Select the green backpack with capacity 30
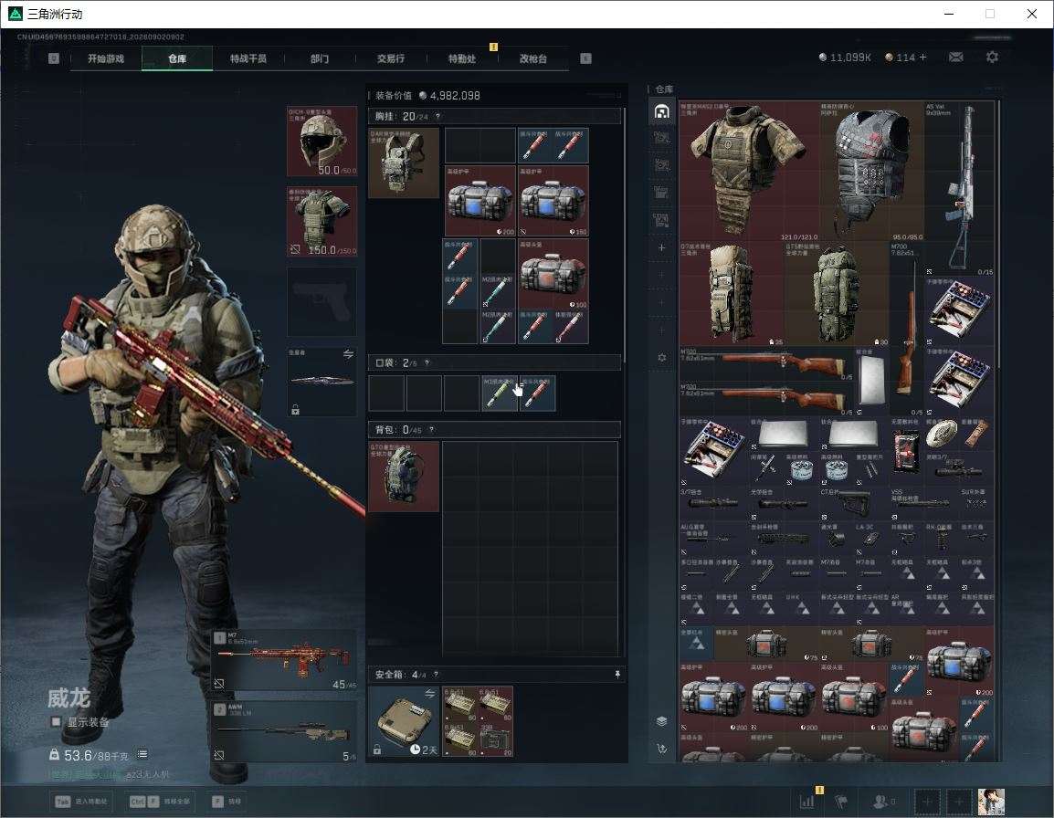 (837, 294)
